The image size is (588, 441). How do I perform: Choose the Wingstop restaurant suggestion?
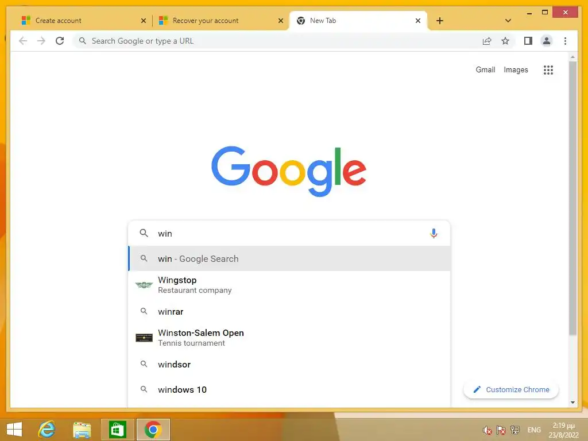[289, 285]
